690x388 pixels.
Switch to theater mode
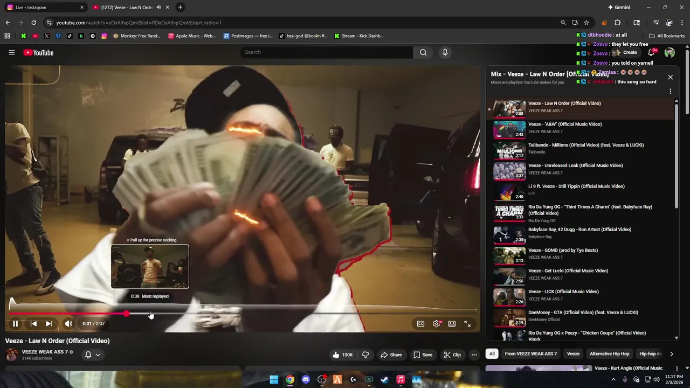pyautogui.click(x=452, y=323)
